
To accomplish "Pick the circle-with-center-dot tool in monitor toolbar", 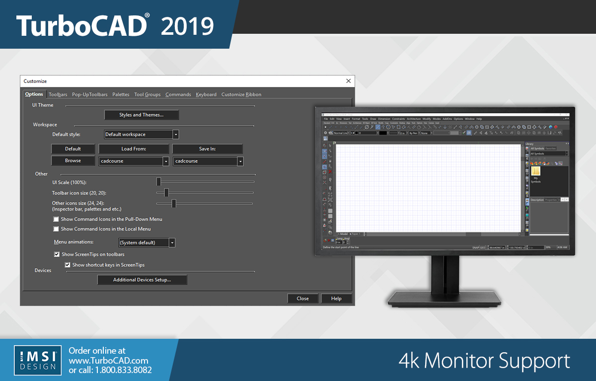I will (389, 127).
